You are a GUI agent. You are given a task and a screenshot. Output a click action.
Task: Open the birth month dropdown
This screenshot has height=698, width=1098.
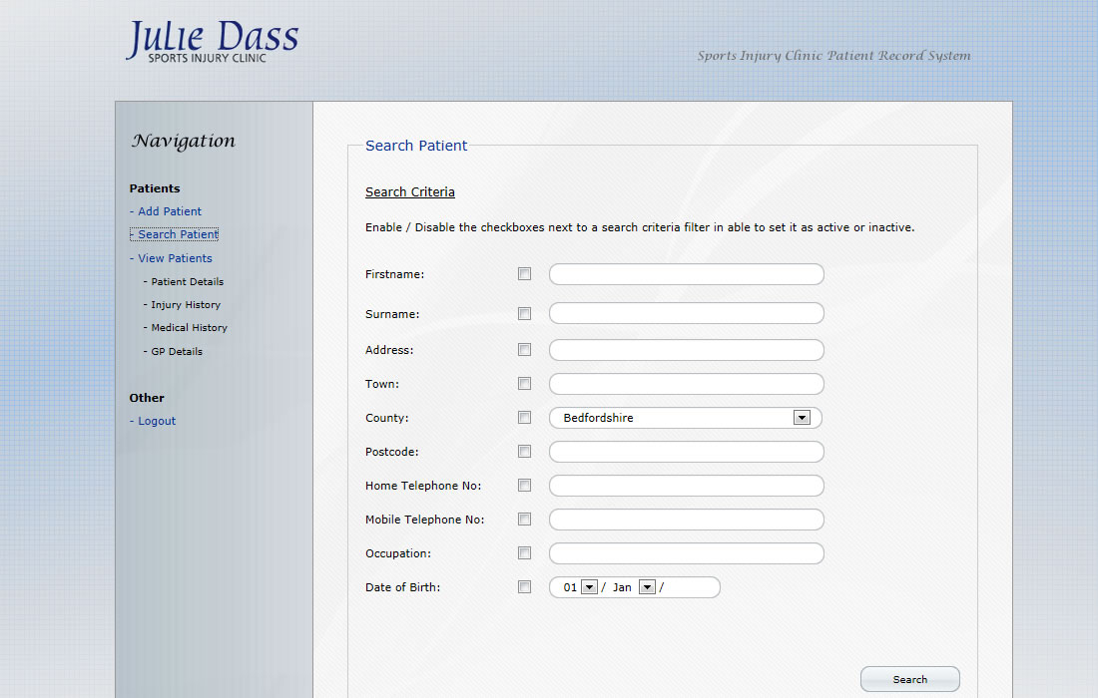647,587
